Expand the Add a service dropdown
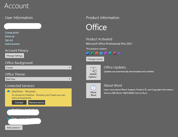Image resolution: width=178 pixels, height=137 pixels. click(14, 128)
